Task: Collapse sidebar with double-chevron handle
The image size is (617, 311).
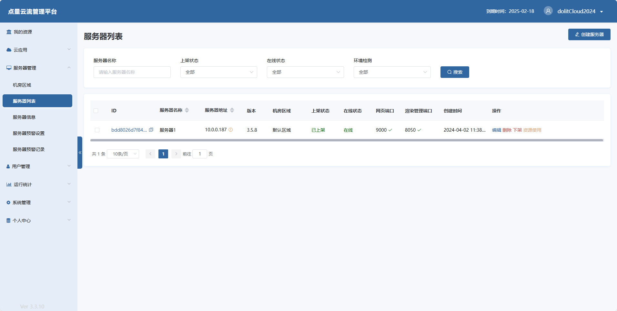Action: click(80, 153)
